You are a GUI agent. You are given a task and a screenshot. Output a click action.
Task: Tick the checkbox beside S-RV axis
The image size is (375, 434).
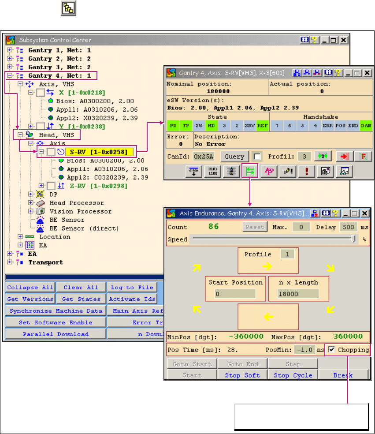52,152
